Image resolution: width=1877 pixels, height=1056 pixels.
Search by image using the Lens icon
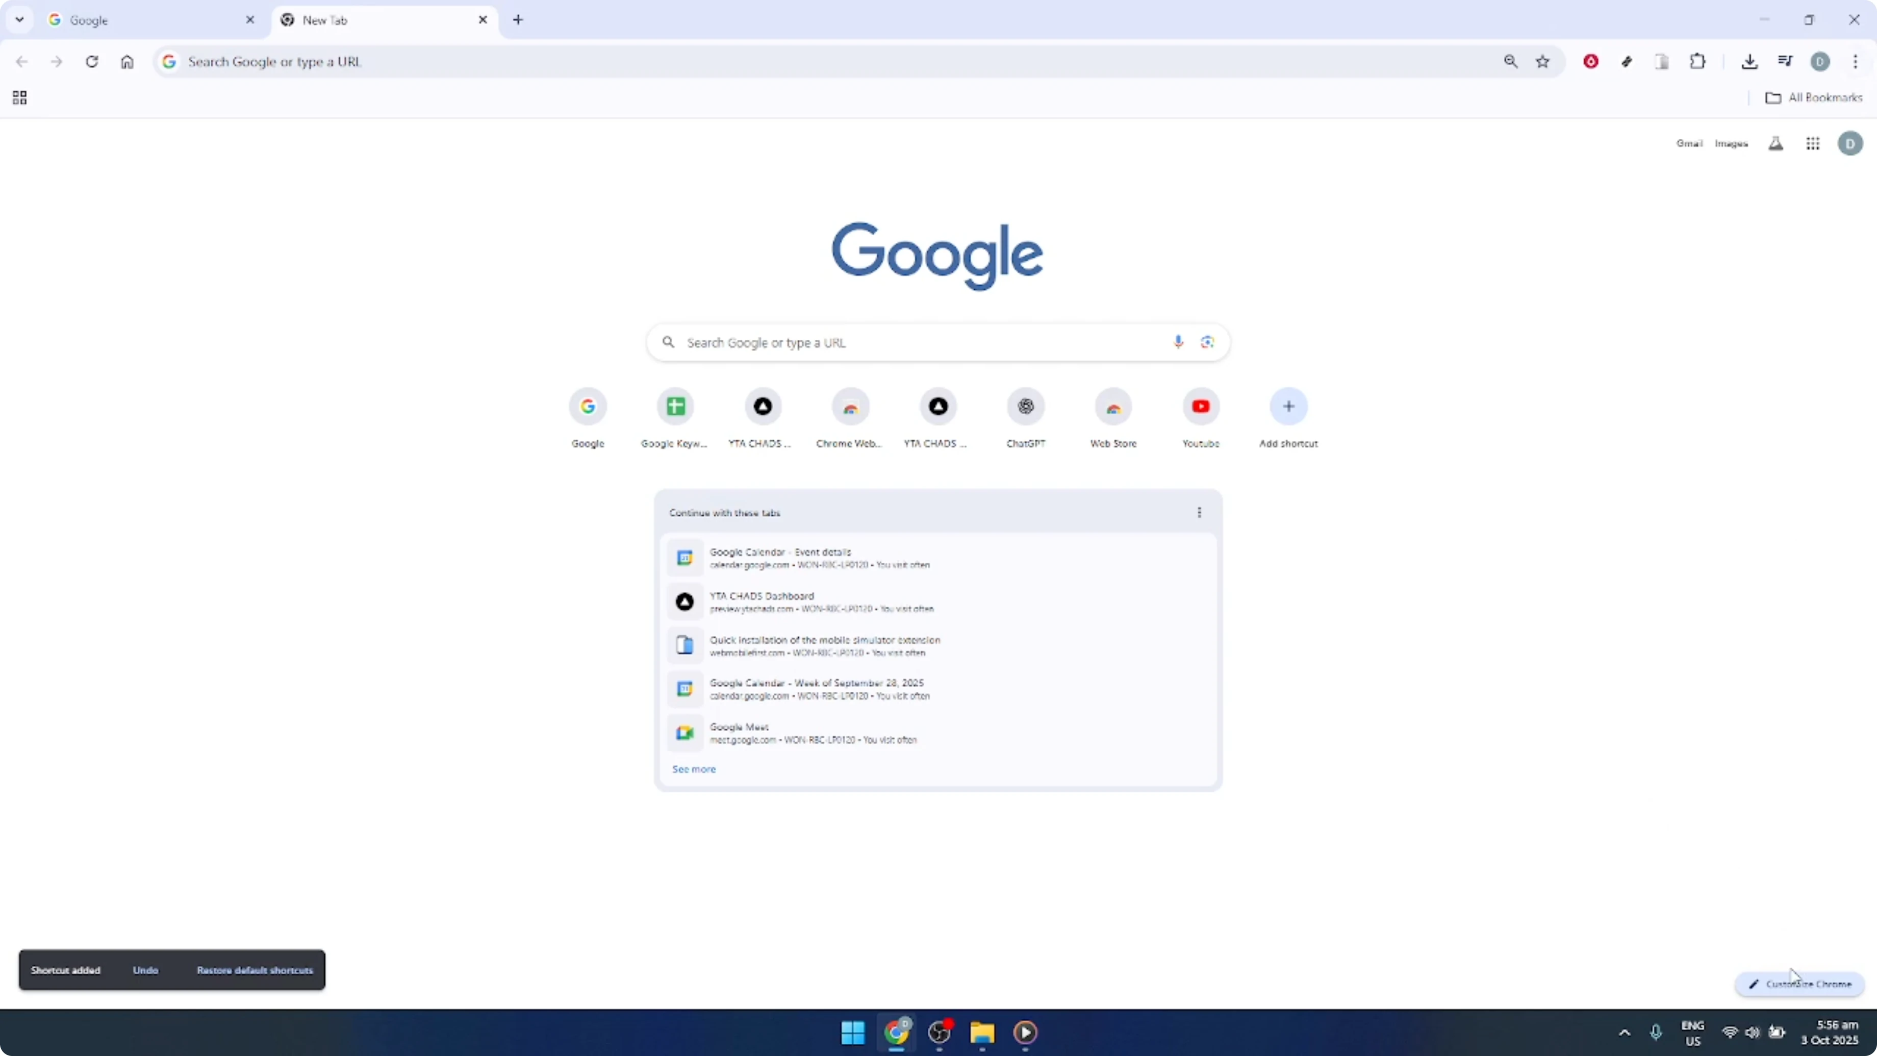1207,342
